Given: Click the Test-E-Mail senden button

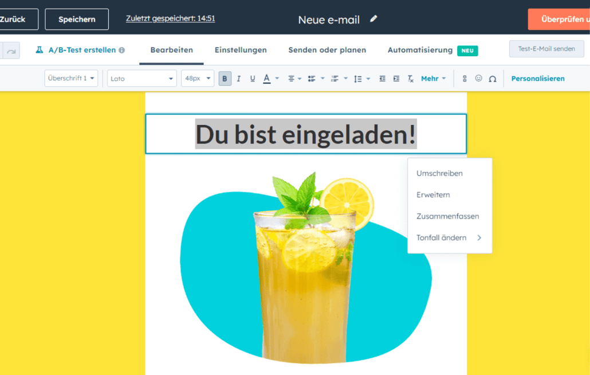Looking at the screenshot, I should pyautogui.click(x=546, y=49).
